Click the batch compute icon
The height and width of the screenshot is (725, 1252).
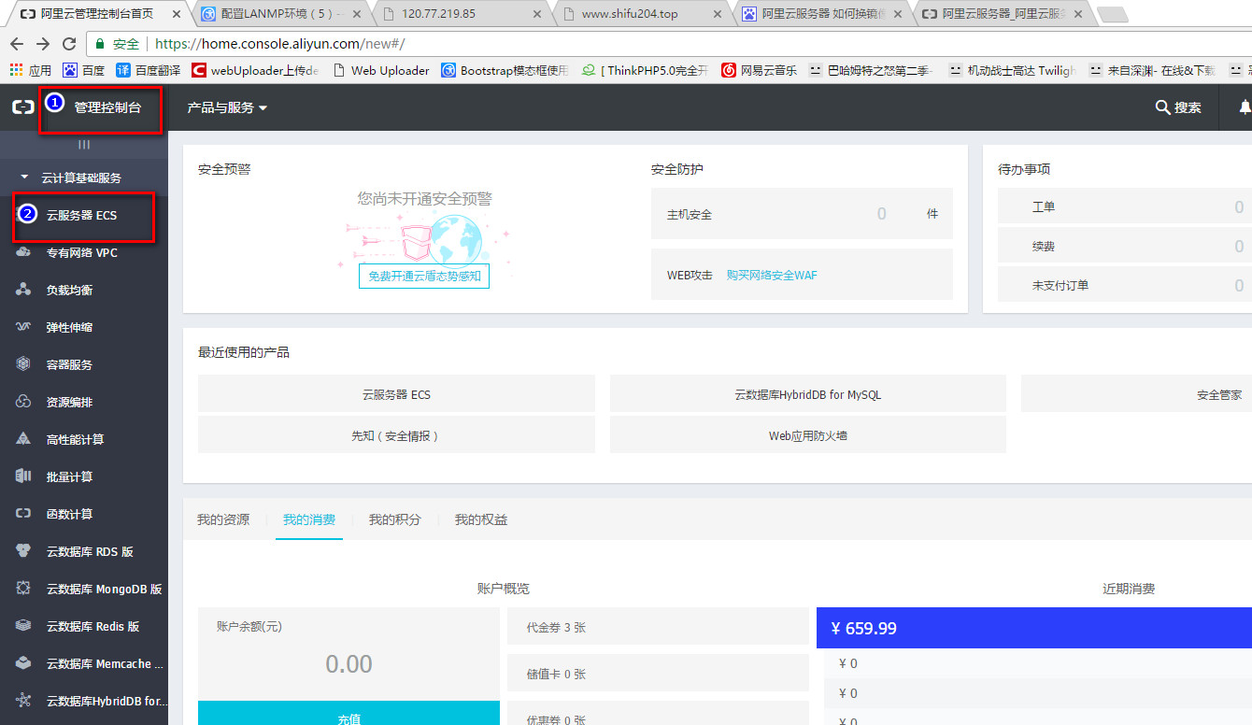point(24,476)
